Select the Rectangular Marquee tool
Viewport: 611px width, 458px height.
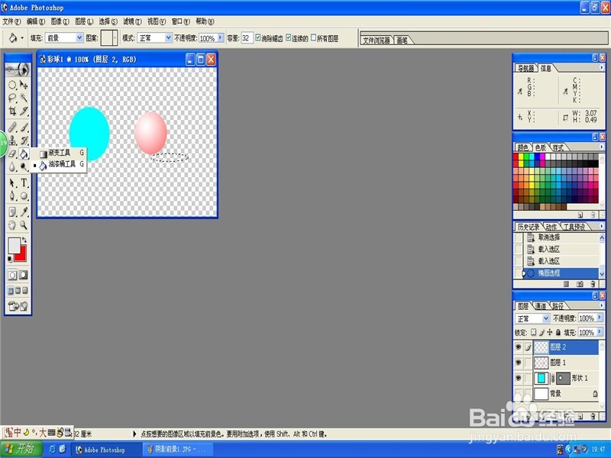coord(14,85)
